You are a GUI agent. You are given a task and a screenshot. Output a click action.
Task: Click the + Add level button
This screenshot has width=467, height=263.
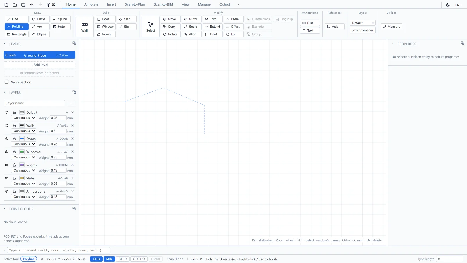(39, 65)
